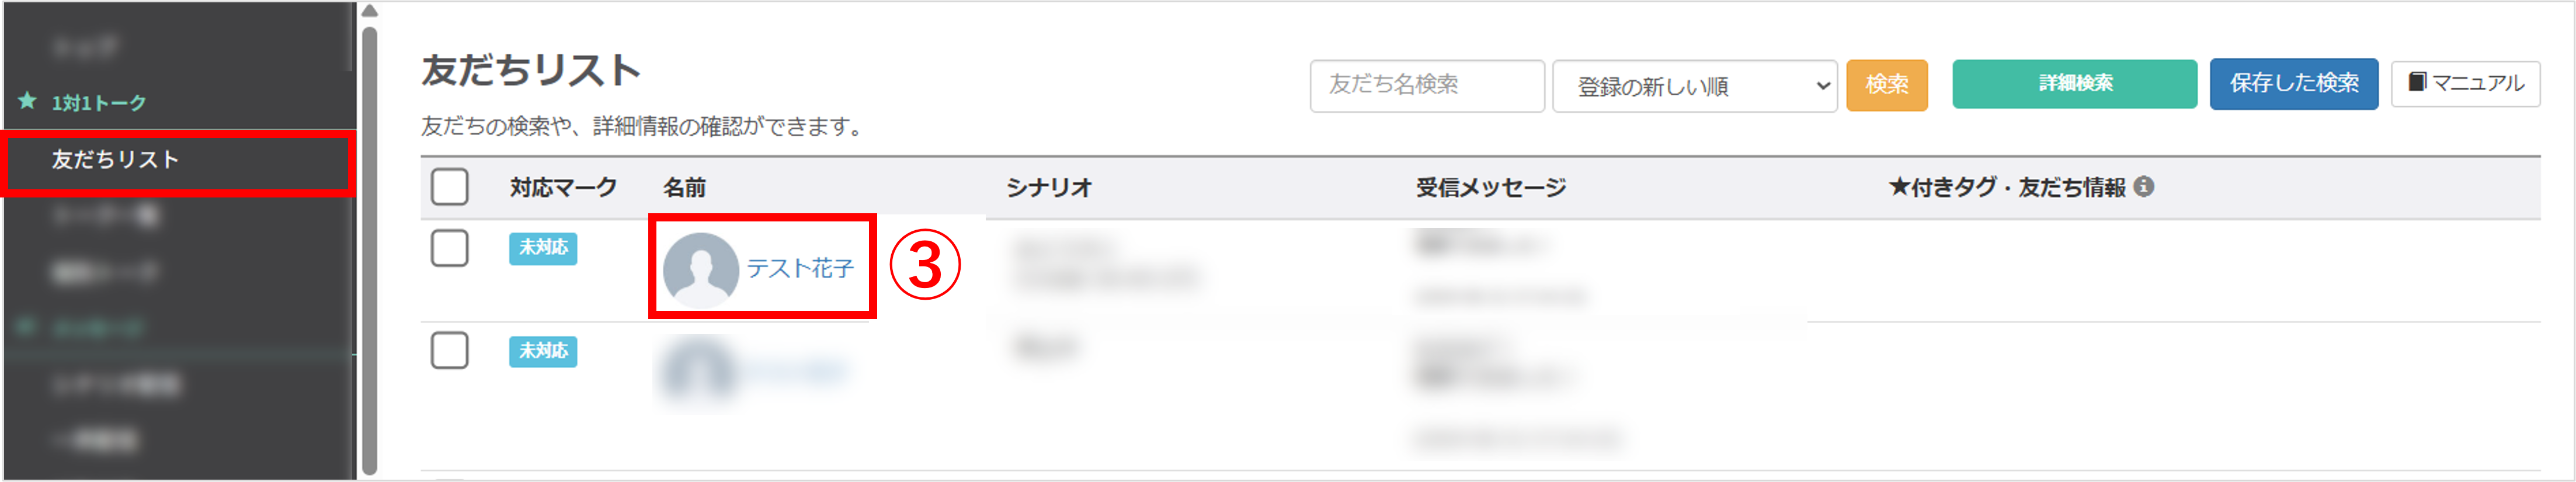Click the star icon beside 1対1トーク
Viewport: 2576px width, 482px height.
pyautogui.click(x=28, y=101)
